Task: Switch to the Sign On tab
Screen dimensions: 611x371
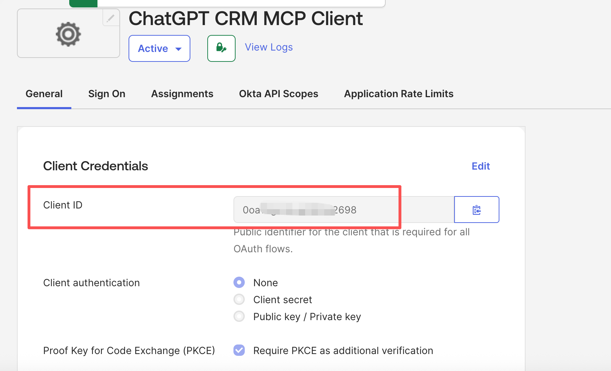Action: (107, 94)
